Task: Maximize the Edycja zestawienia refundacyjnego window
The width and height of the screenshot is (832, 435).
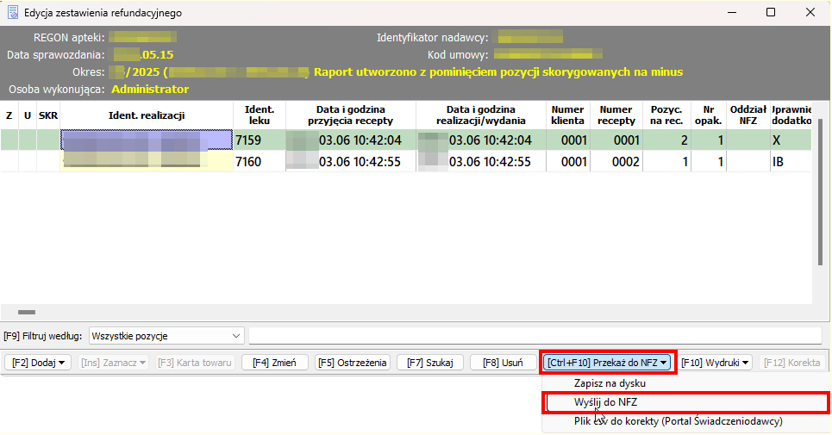Action: (x=771, y=13)
